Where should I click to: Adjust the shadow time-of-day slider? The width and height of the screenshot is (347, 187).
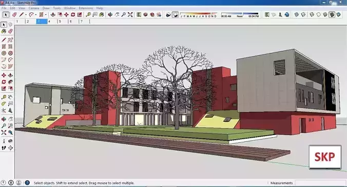click(x=240, y=15)
